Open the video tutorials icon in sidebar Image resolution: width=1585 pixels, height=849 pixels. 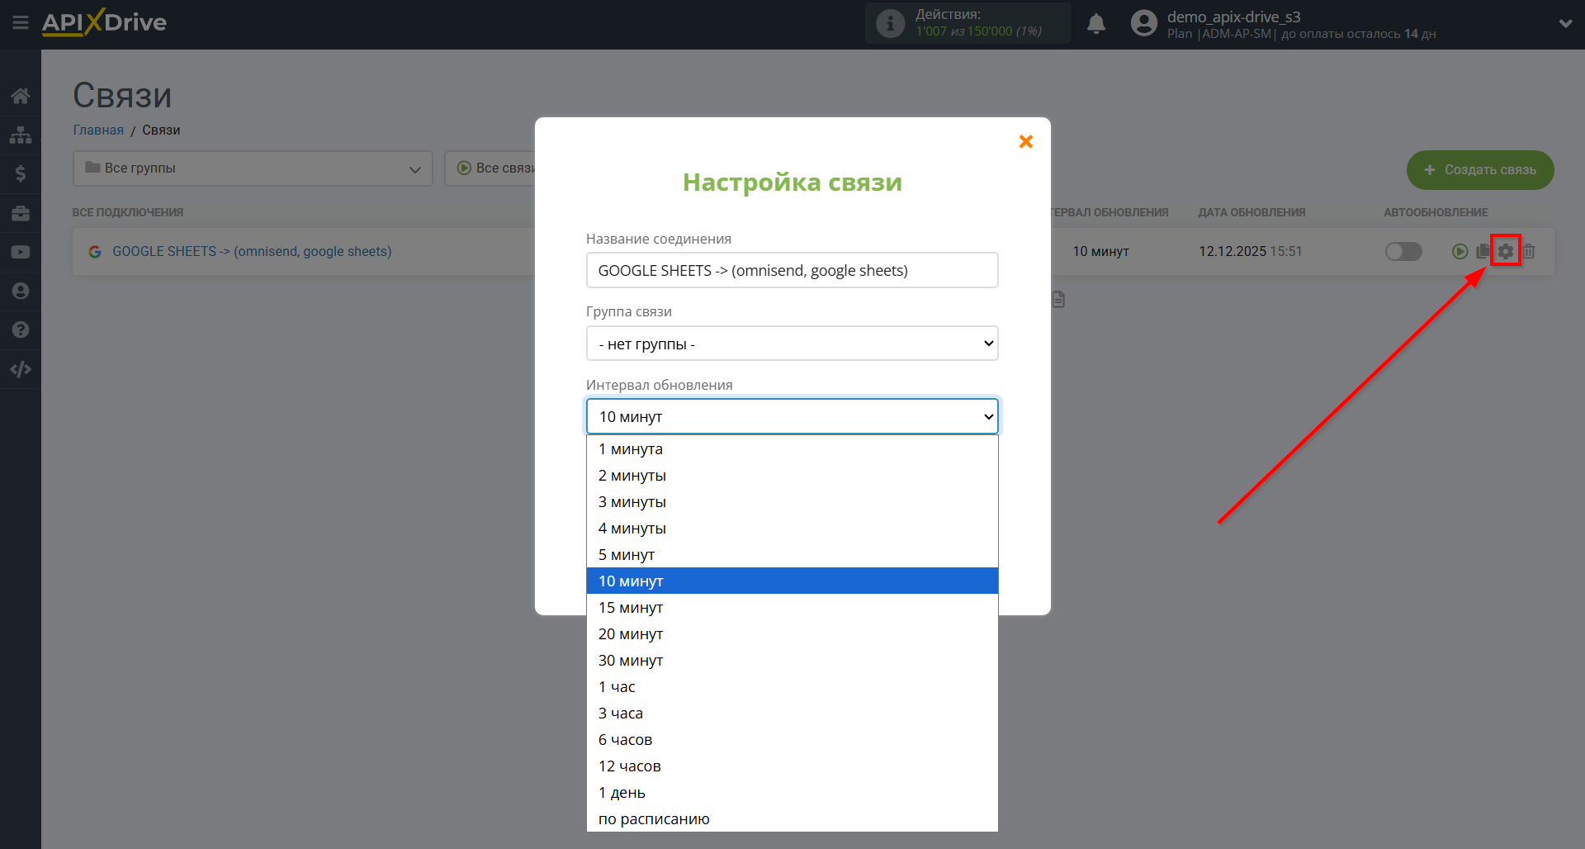tap(21, 251)
